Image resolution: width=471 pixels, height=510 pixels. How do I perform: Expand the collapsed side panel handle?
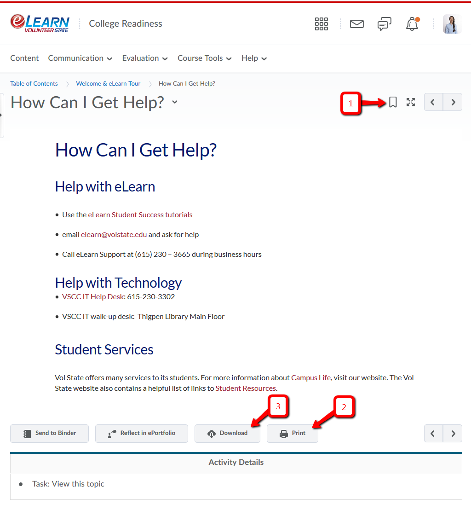coord(2,115)
